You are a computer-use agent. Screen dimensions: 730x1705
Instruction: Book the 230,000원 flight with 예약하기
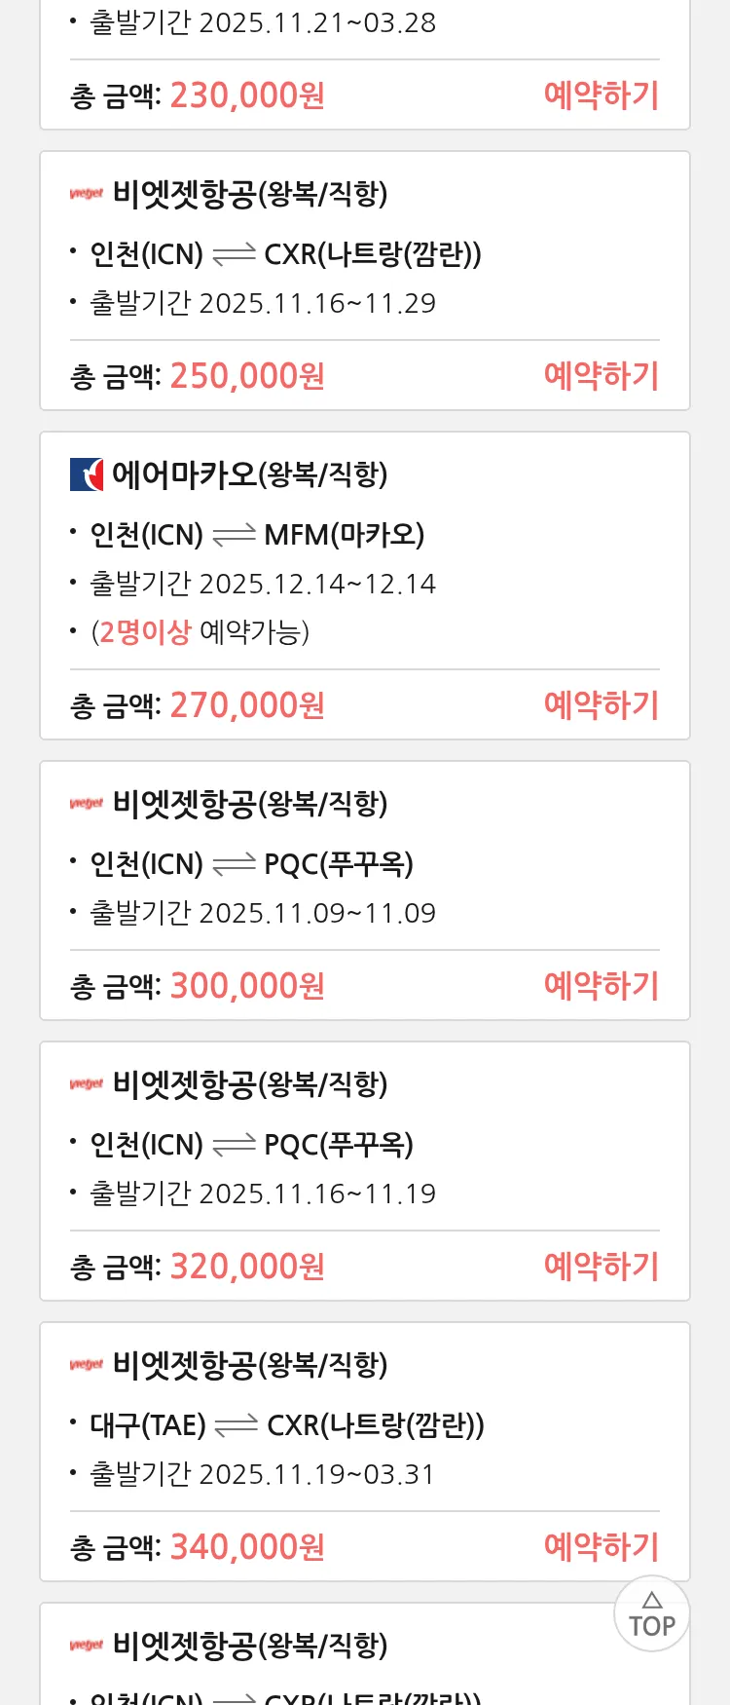(x=601, y=95)
